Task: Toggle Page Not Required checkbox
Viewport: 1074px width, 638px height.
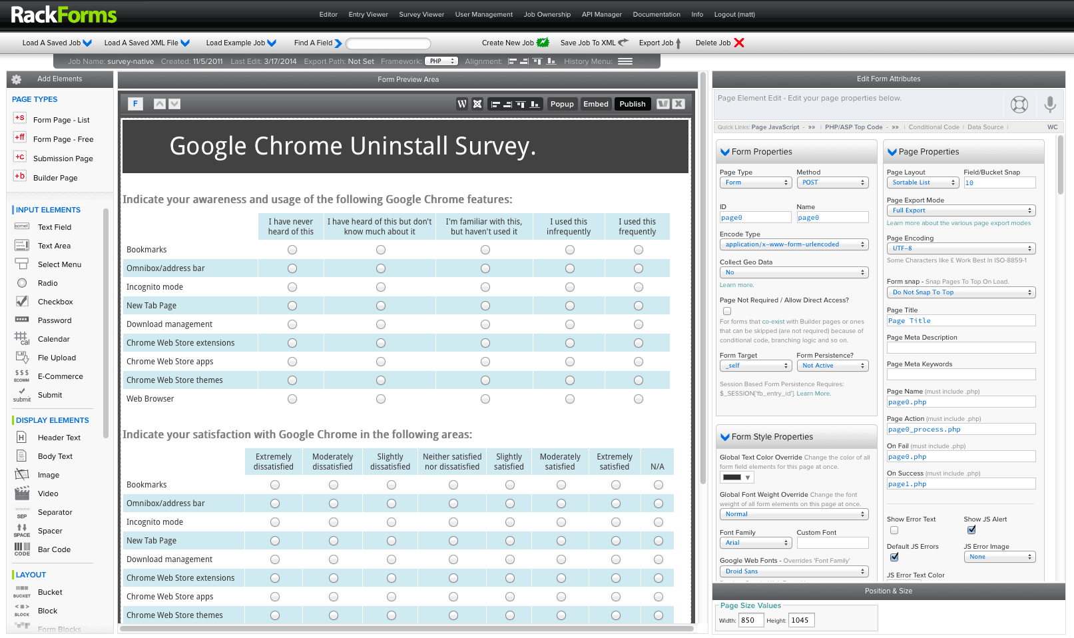Action: click(727, 311)
